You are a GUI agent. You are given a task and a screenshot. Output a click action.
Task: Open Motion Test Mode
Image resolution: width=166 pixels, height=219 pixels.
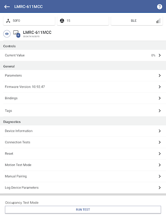tap(83, 165)
